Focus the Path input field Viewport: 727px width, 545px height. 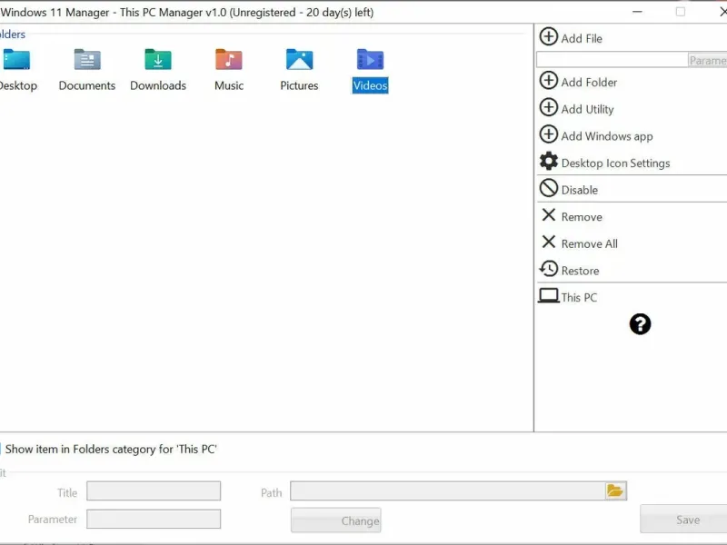pyautogui.click(x=448, y=491)
